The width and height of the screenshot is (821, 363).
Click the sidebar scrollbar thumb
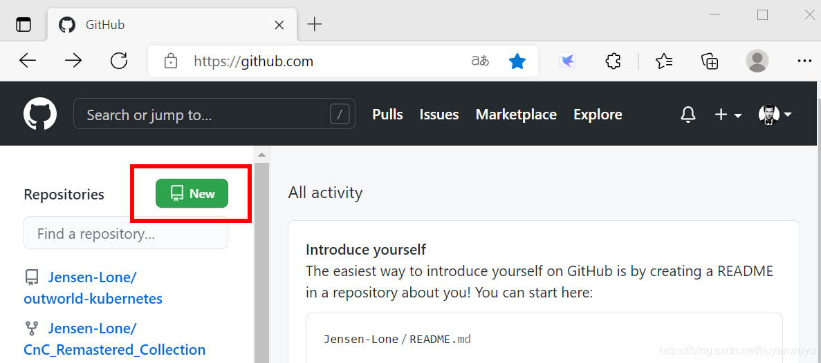pyautogui.click(x=262, y=263)
